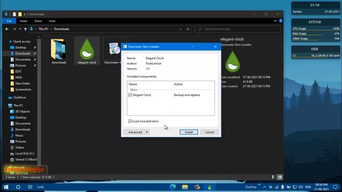
Task: Open pinned Documents under Quick access
Action: pyautogui.click(x=23, y=59)
